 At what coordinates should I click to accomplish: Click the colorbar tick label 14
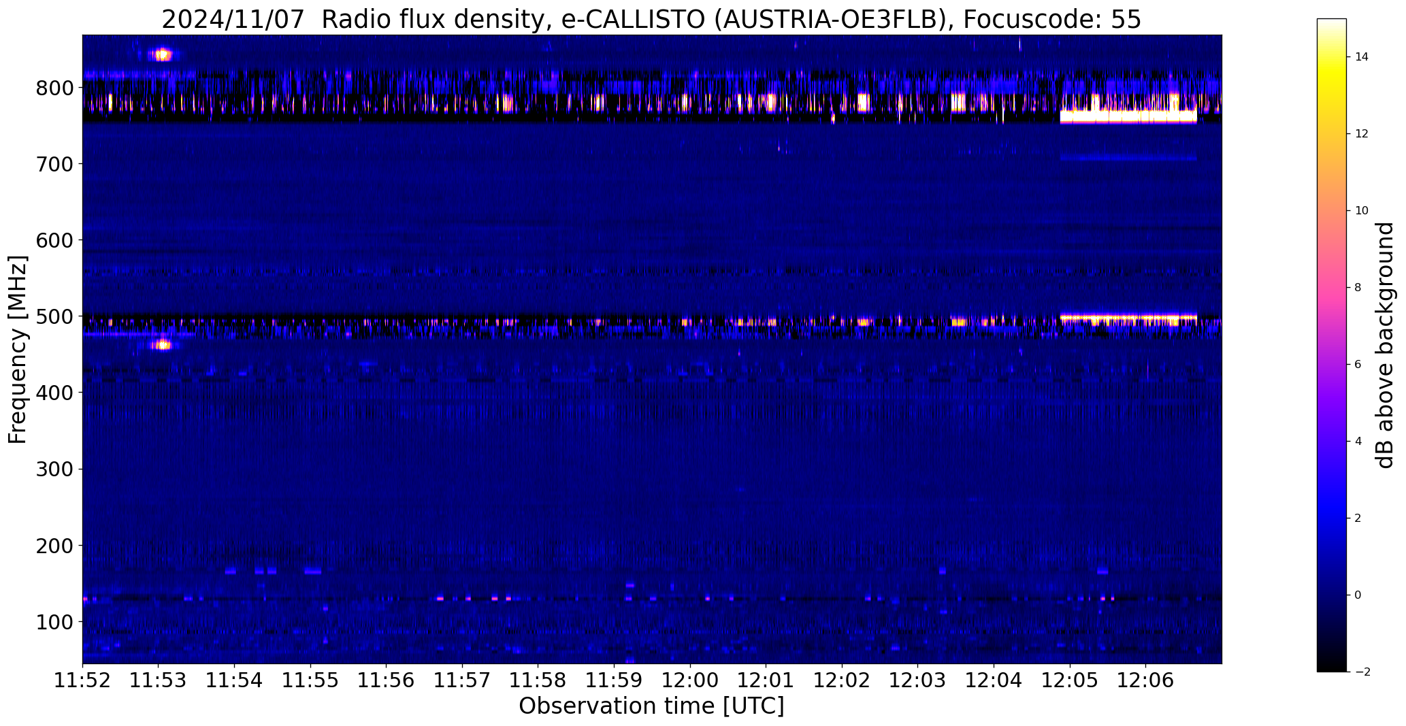[x=1361, y=57]
